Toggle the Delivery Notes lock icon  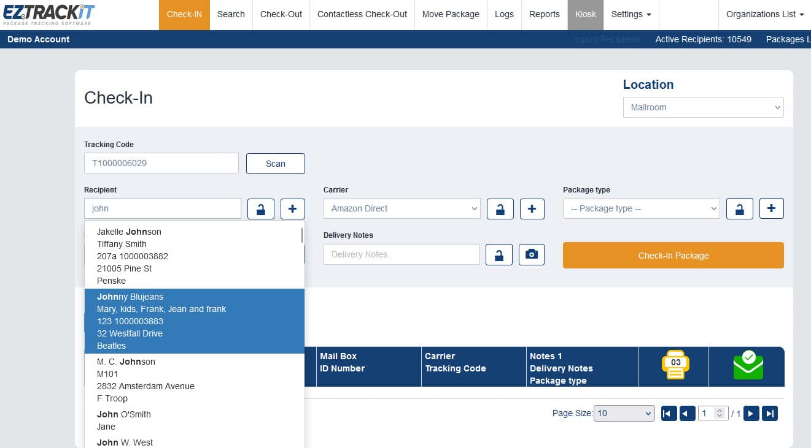(x=499, y=254)
